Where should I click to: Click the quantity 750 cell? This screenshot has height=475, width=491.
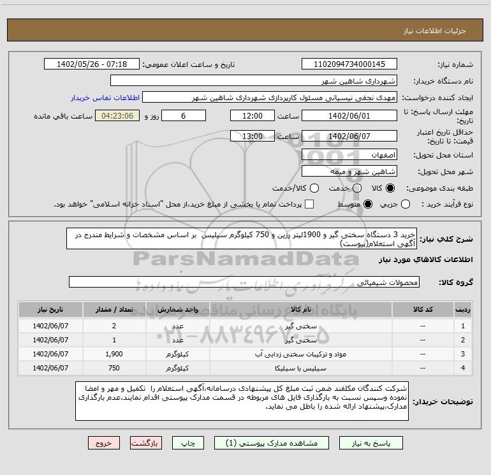coord(114,369)
